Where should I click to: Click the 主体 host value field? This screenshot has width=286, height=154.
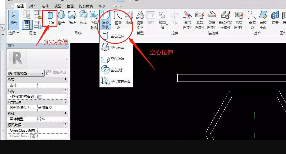[53, 85]
